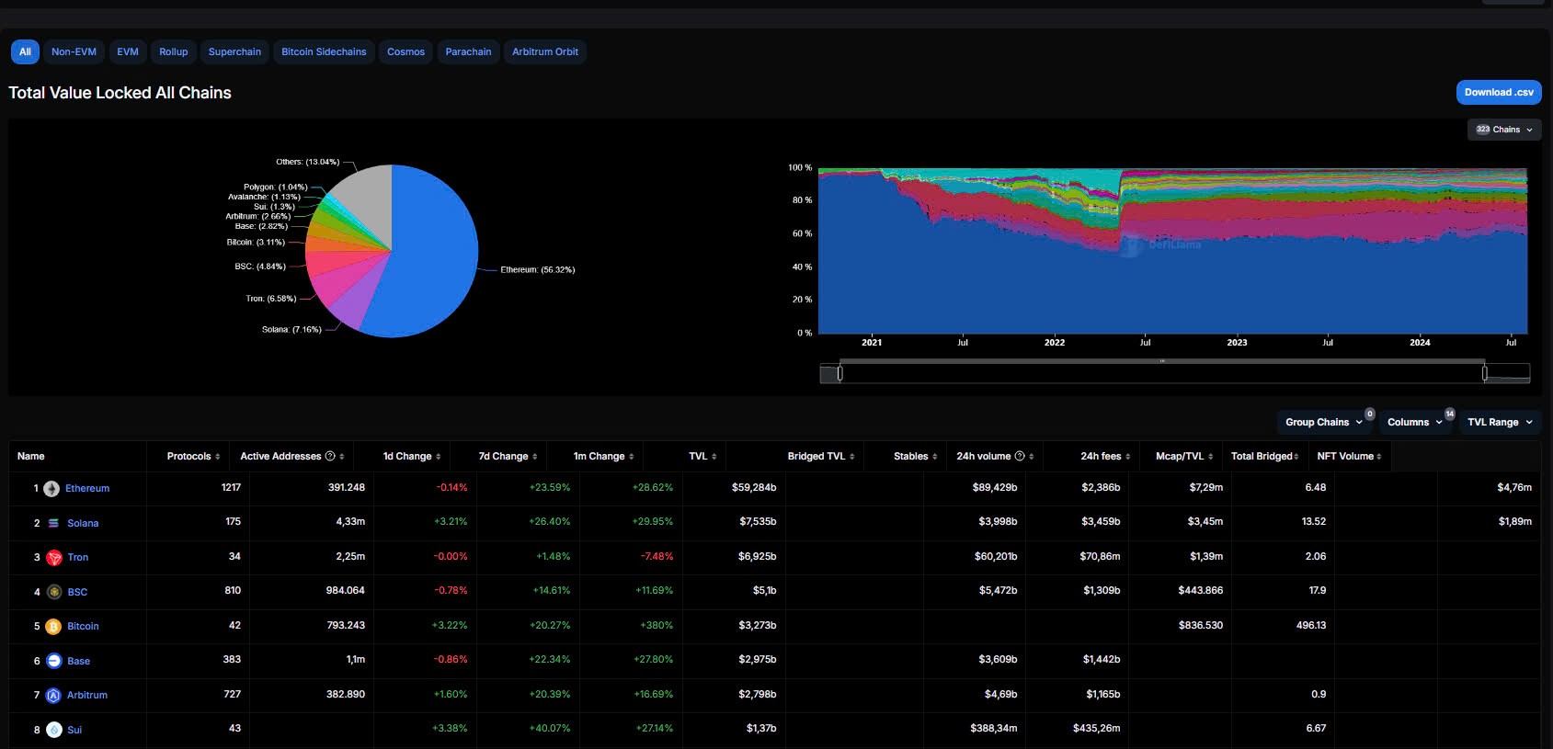Click the Solana TVL value $7,535b
1553x749 pixels.
point(758,522)
